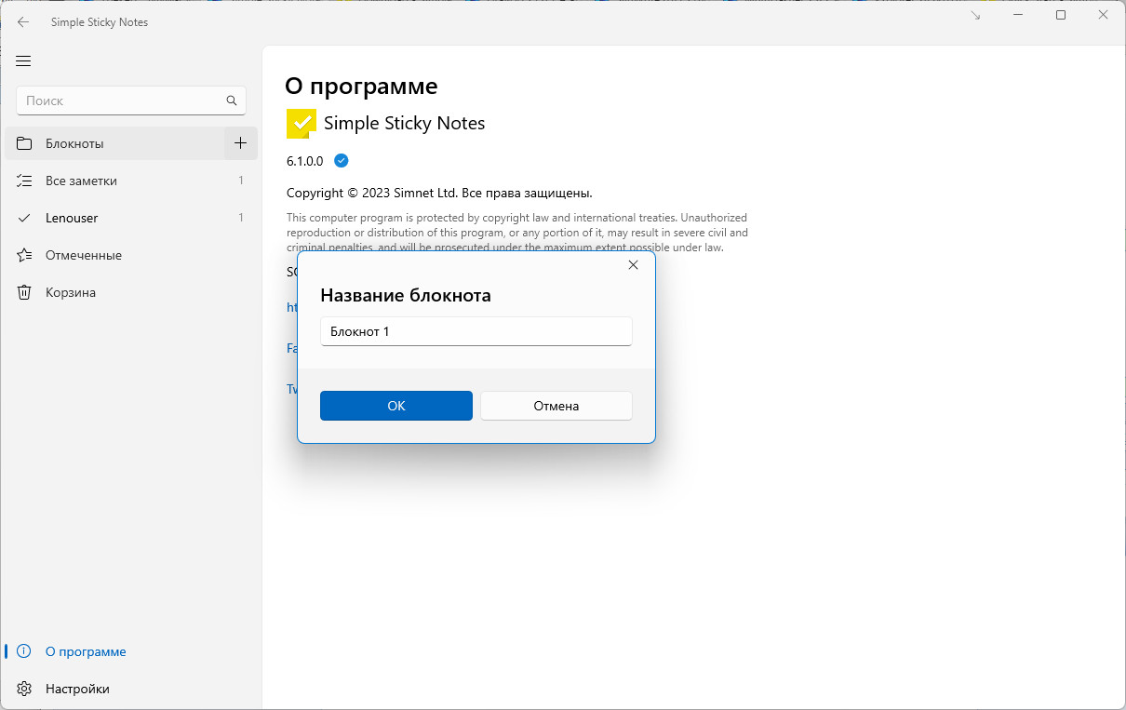Confirm the notebook name with OK
The height and width of the screenshot is (710, 1126).
[x=396, y=406]
